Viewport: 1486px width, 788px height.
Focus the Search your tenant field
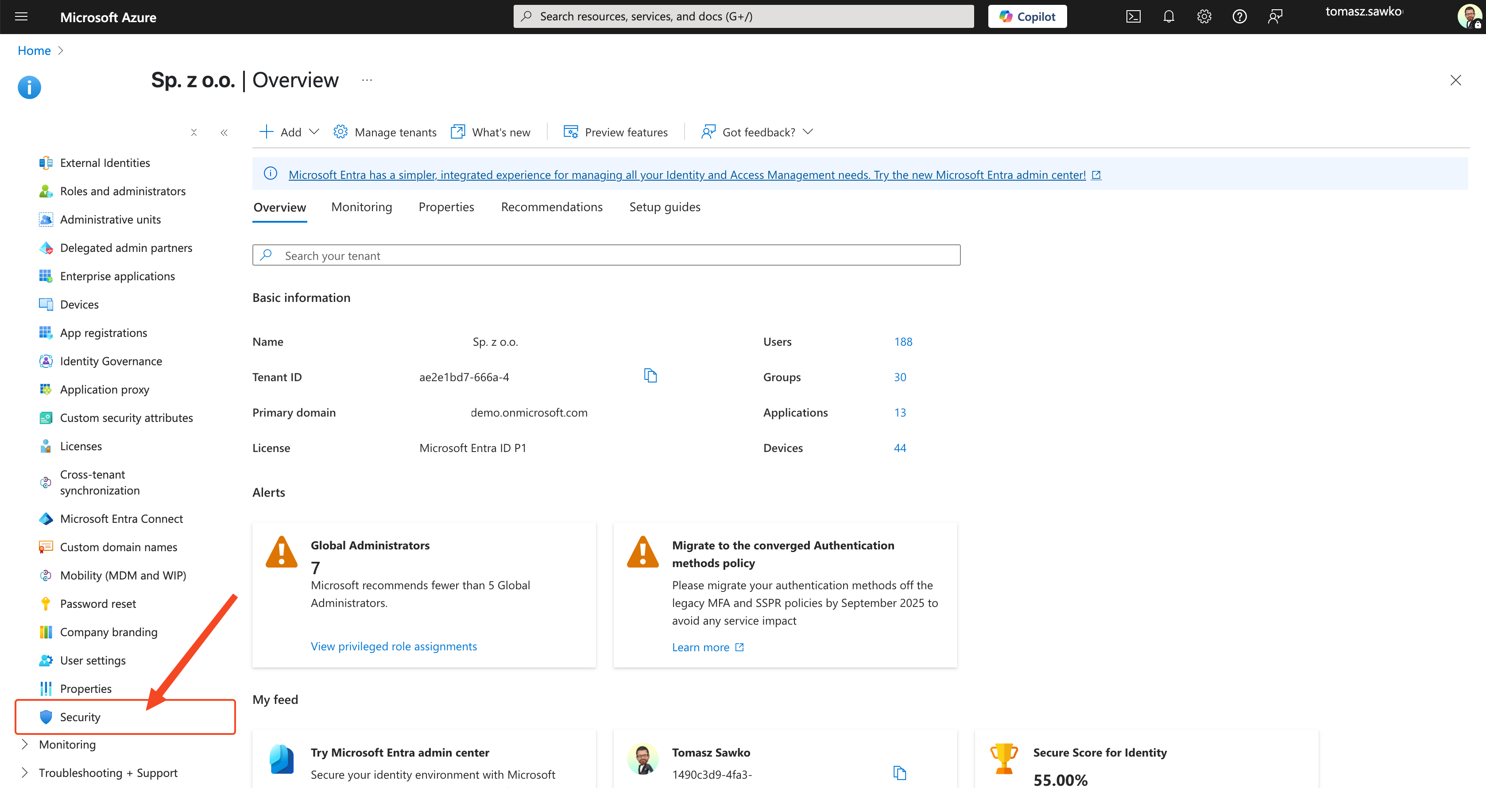(x=606, y=255)
